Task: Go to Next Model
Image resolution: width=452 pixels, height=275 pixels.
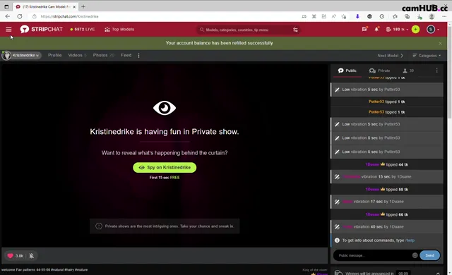Action: pos(391,56)
